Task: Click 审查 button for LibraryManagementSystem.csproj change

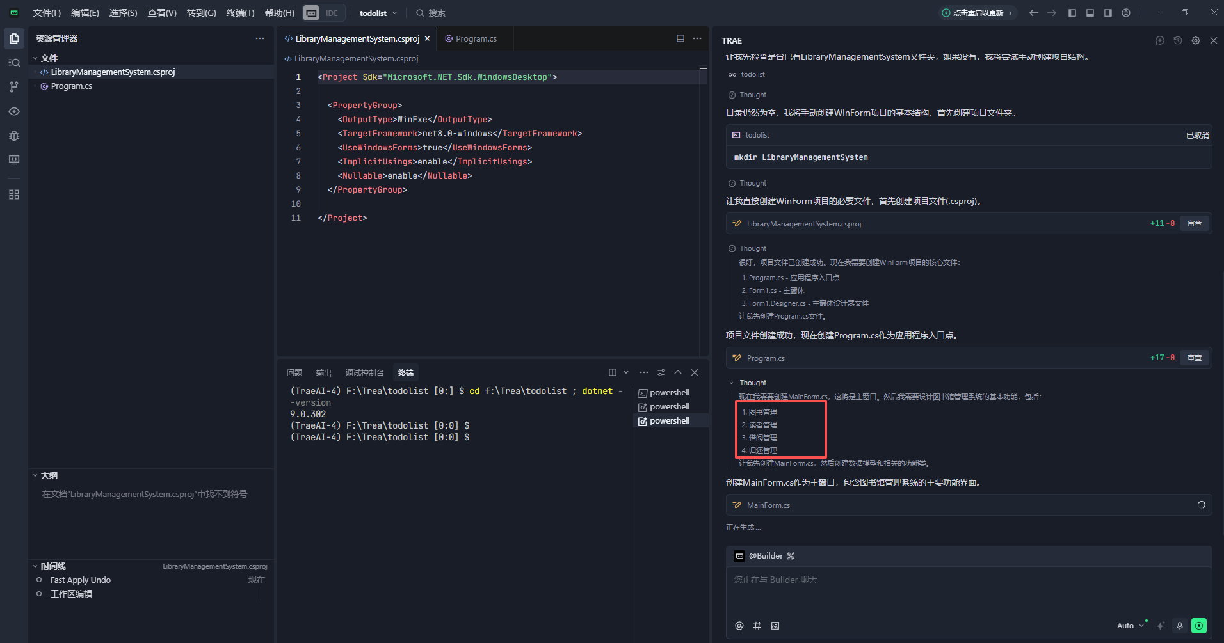Action: 1194,223
